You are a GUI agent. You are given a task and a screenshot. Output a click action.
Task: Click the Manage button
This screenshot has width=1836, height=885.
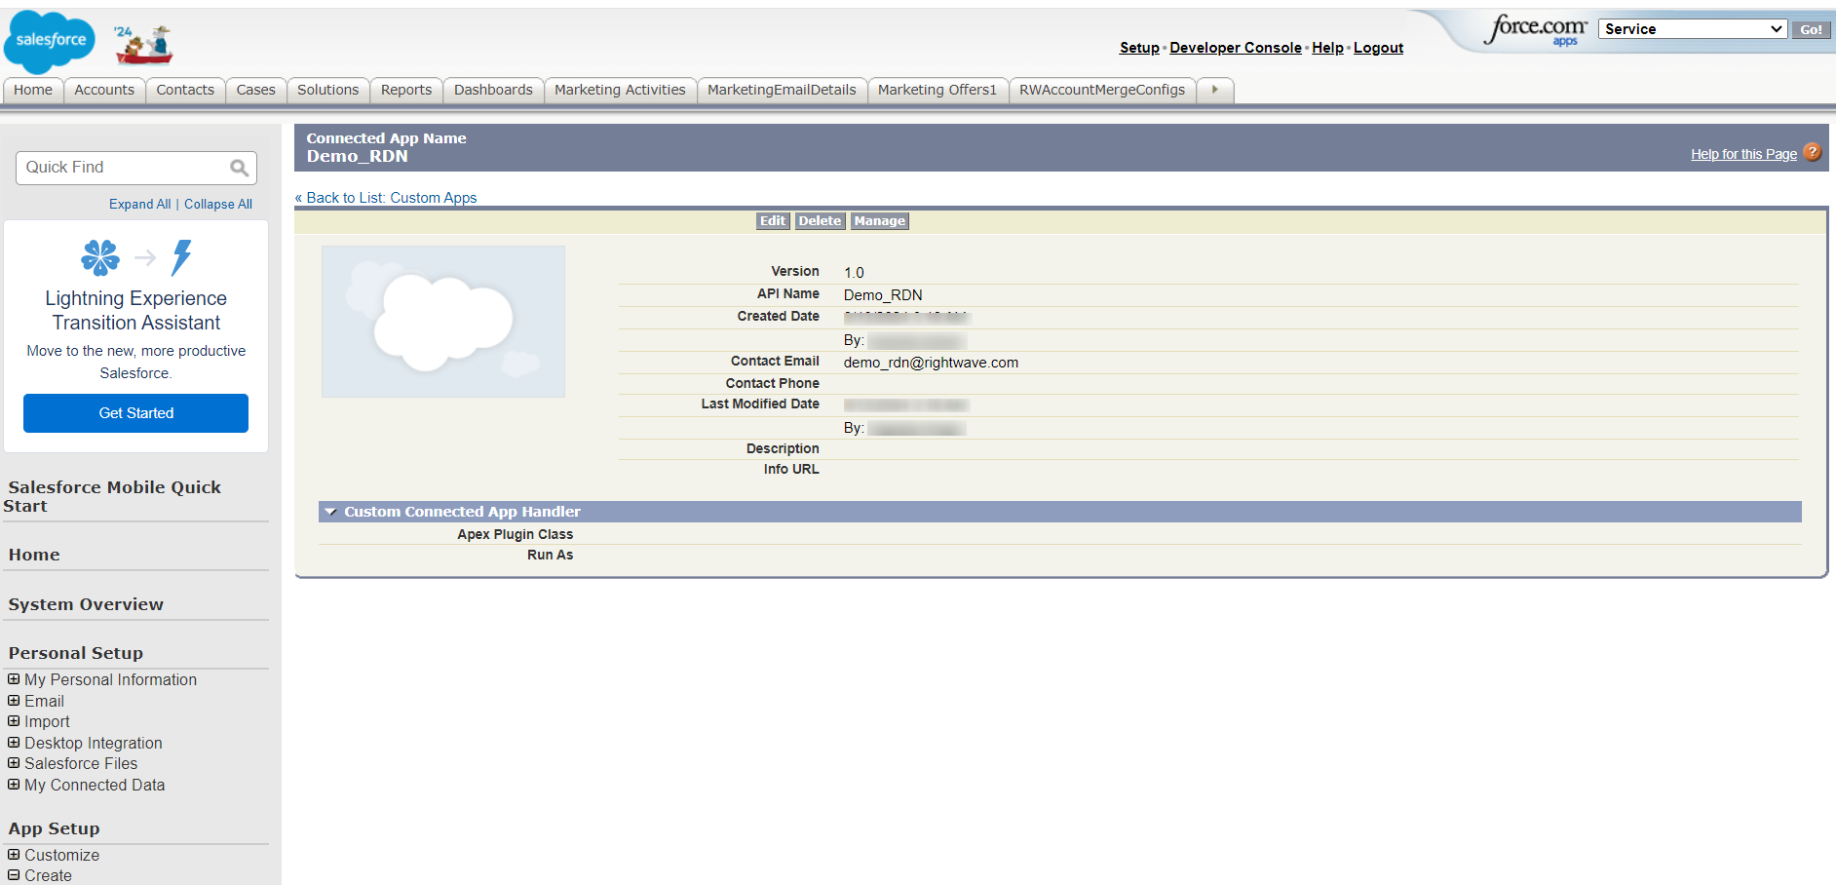(880, 221)
